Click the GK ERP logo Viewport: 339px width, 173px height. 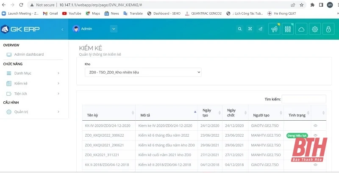(x=20, y=29)
